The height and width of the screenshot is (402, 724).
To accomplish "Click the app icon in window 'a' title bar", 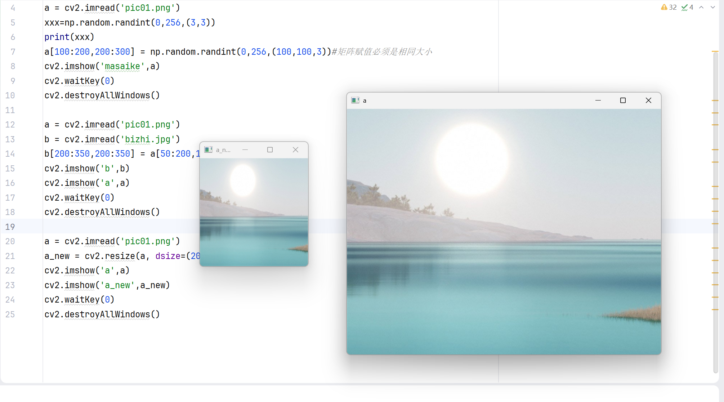I will (x=355, y=100).
